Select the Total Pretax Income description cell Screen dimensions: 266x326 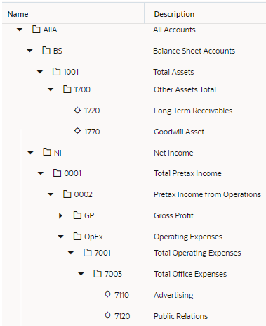pos(187,173)
